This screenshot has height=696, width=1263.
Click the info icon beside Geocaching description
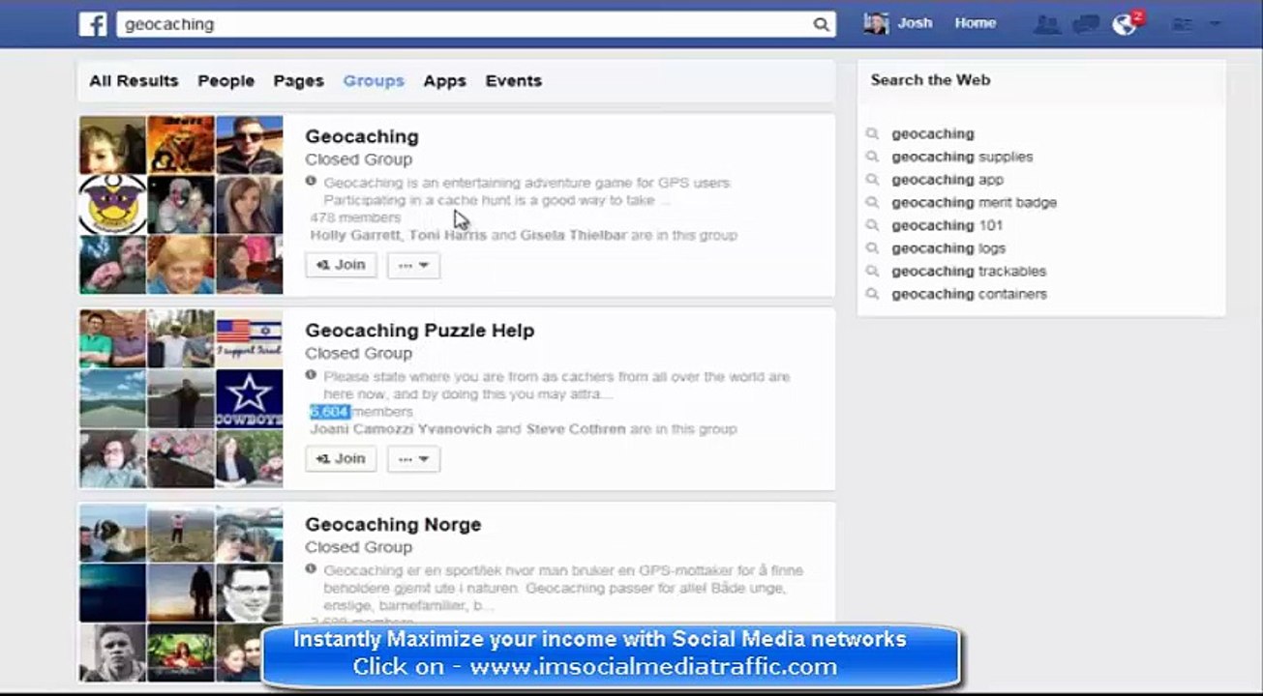click(311, 181)
